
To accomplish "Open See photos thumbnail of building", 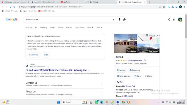I will point(125,43).
